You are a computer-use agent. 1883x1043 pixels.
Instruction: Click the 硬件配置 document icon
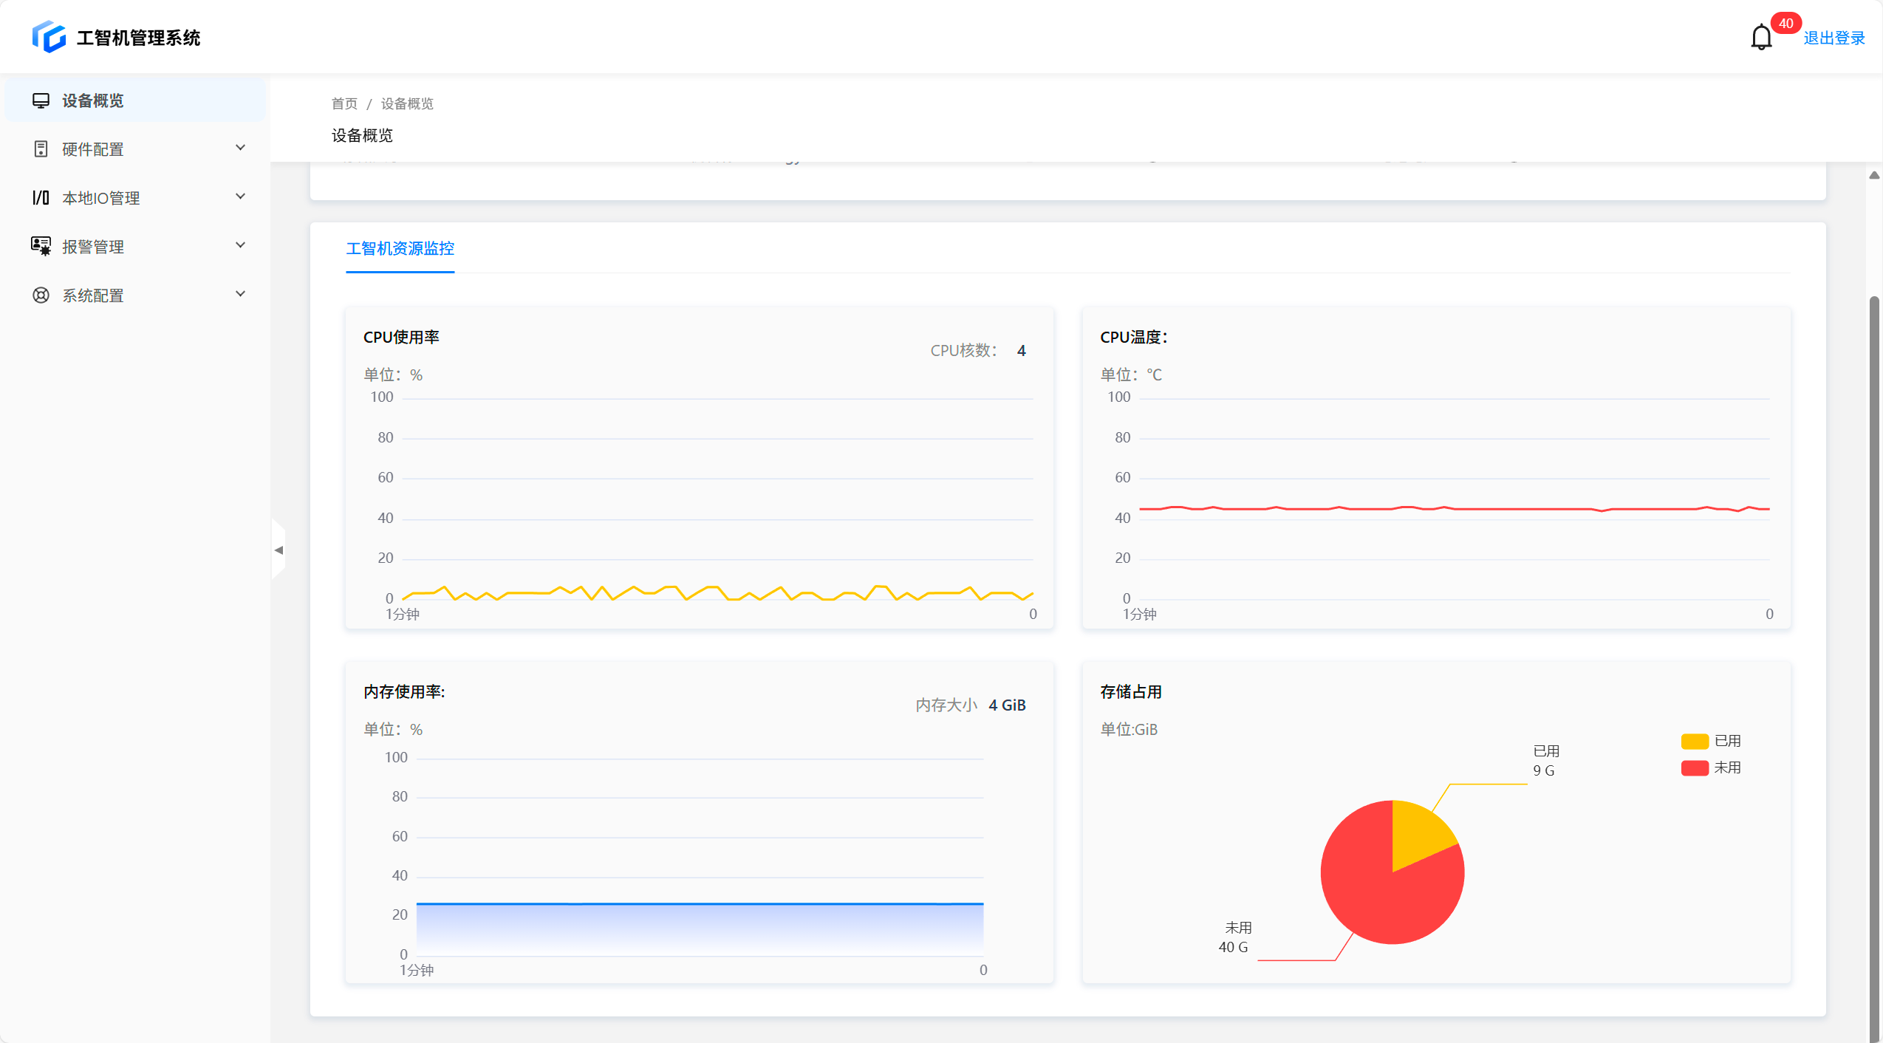pyautogui.click(x=41, y=149)
